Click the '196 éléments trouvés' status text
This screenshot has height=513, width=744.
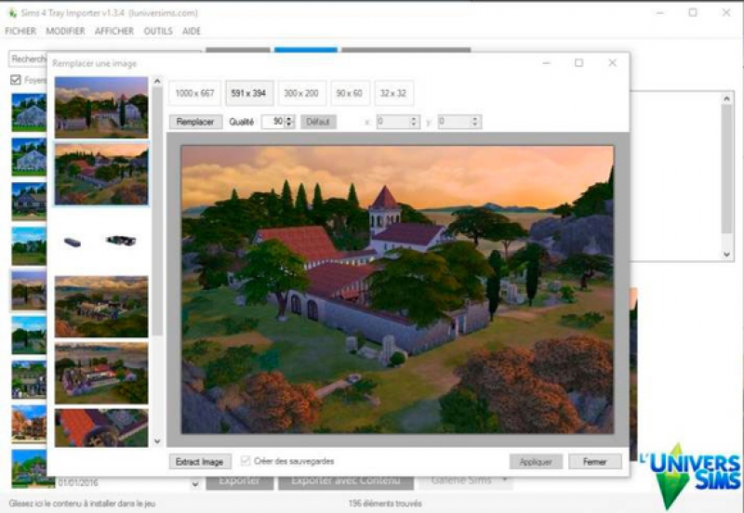pos(385,503)
